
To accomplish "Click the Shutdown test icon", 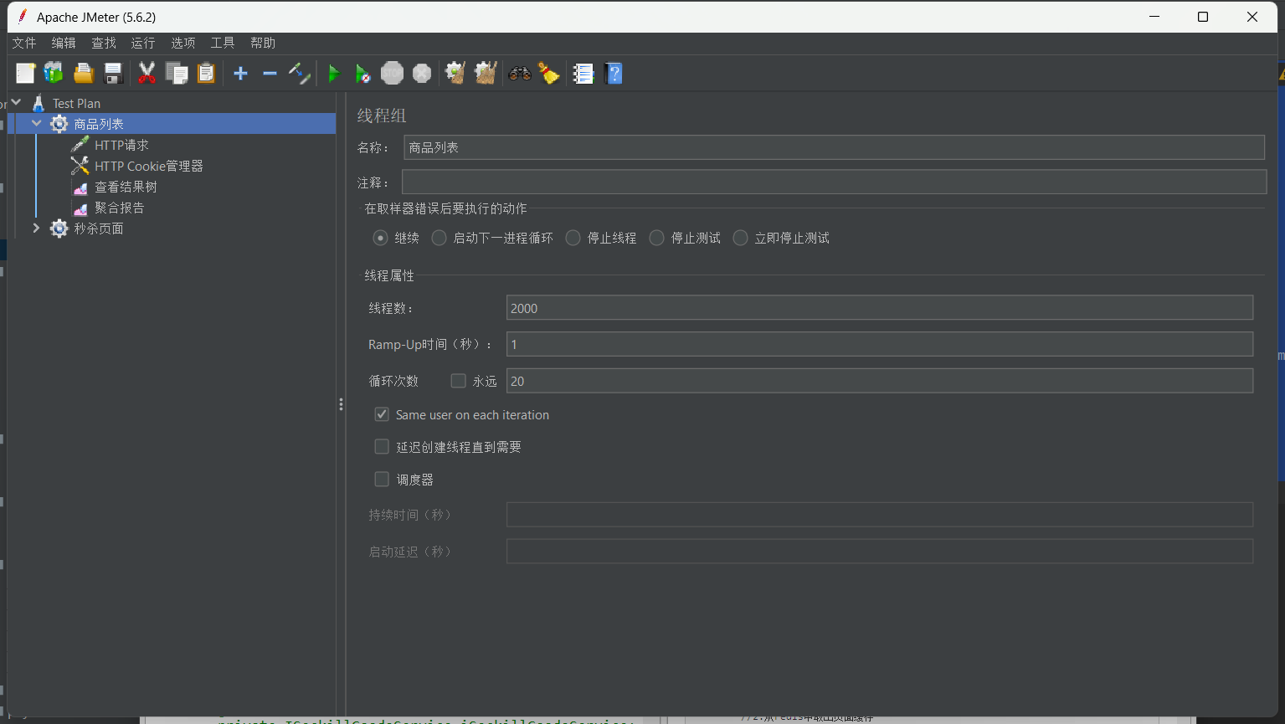I will click(422, 74).
